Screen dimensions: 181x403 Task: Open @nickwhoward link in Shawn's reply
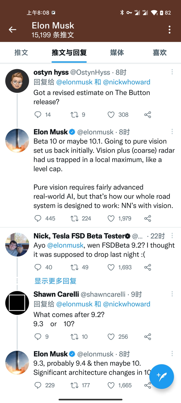(126, 304)
